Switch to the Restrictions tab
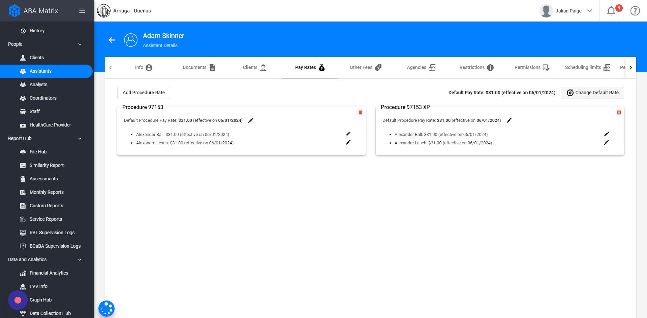The width and height of the screenshot is (647, 318). point(476,67)
